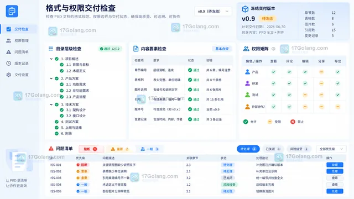Open 版本记录 in the sidebar

pos(18,64)
